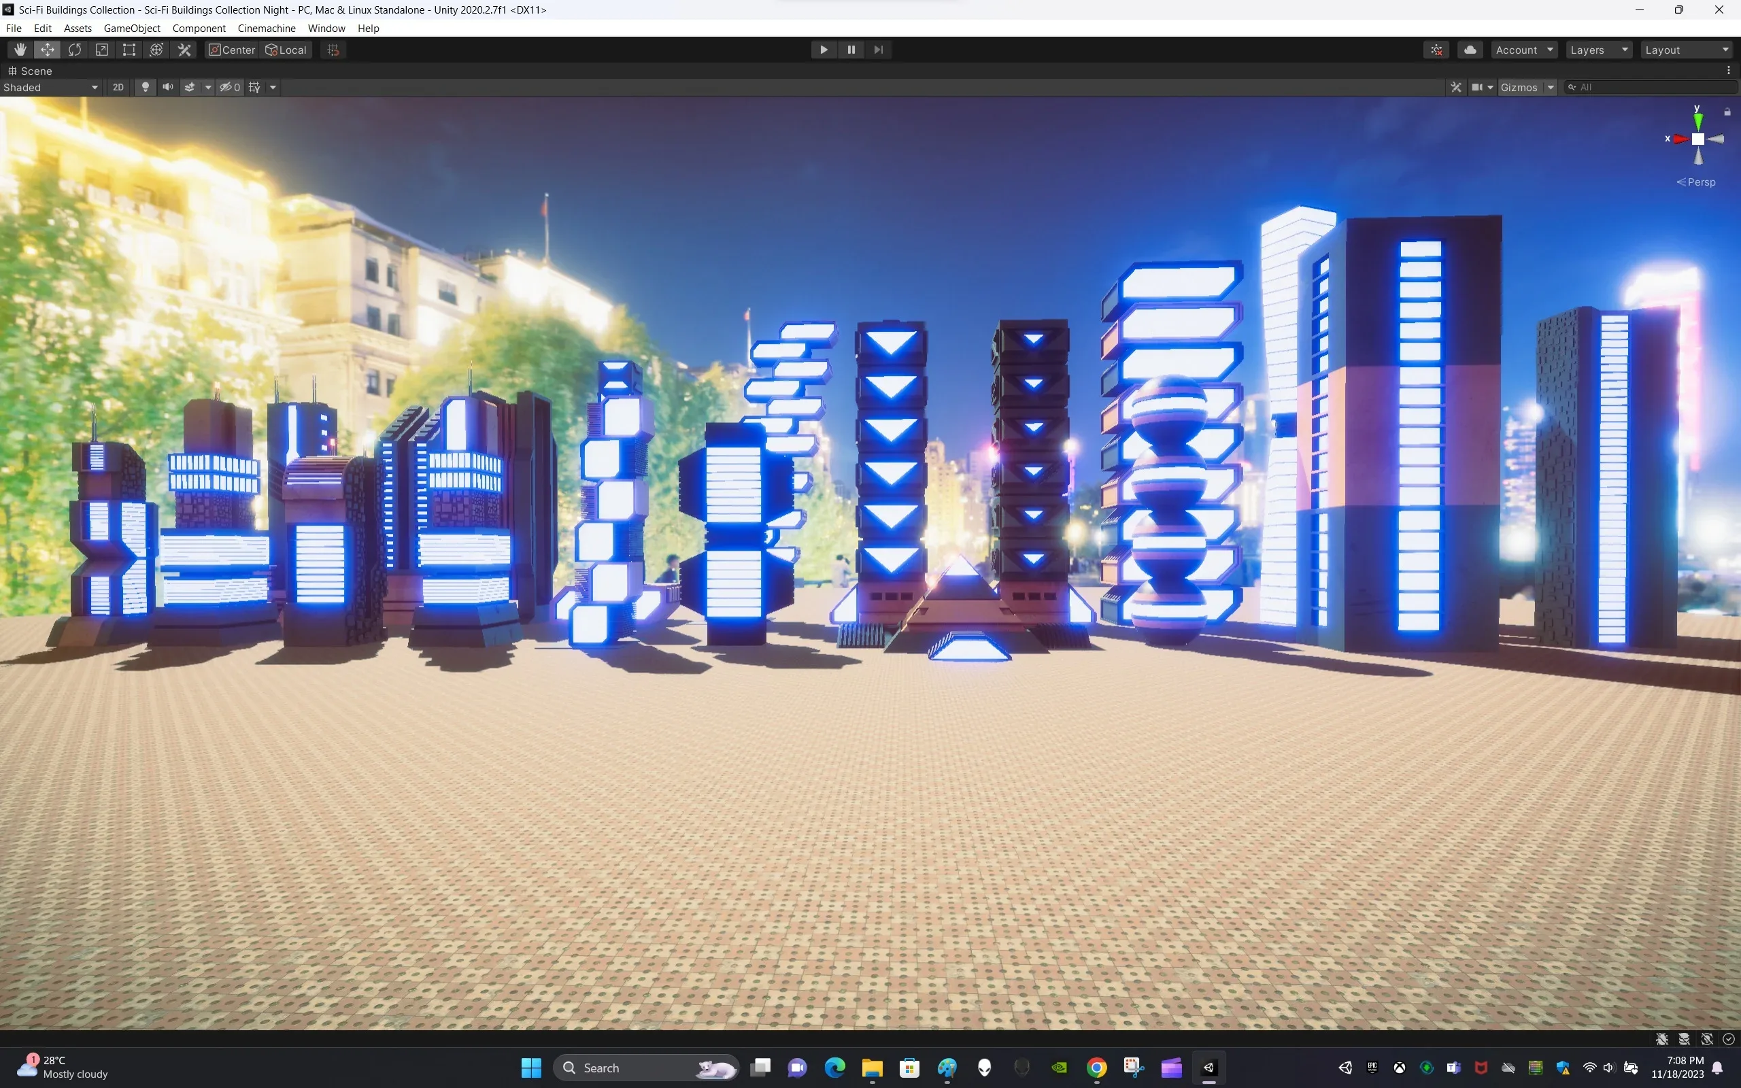Open the Layers dropdown
The height and width of the screenshot is (1088, 1741).
tap(1599, 50)
